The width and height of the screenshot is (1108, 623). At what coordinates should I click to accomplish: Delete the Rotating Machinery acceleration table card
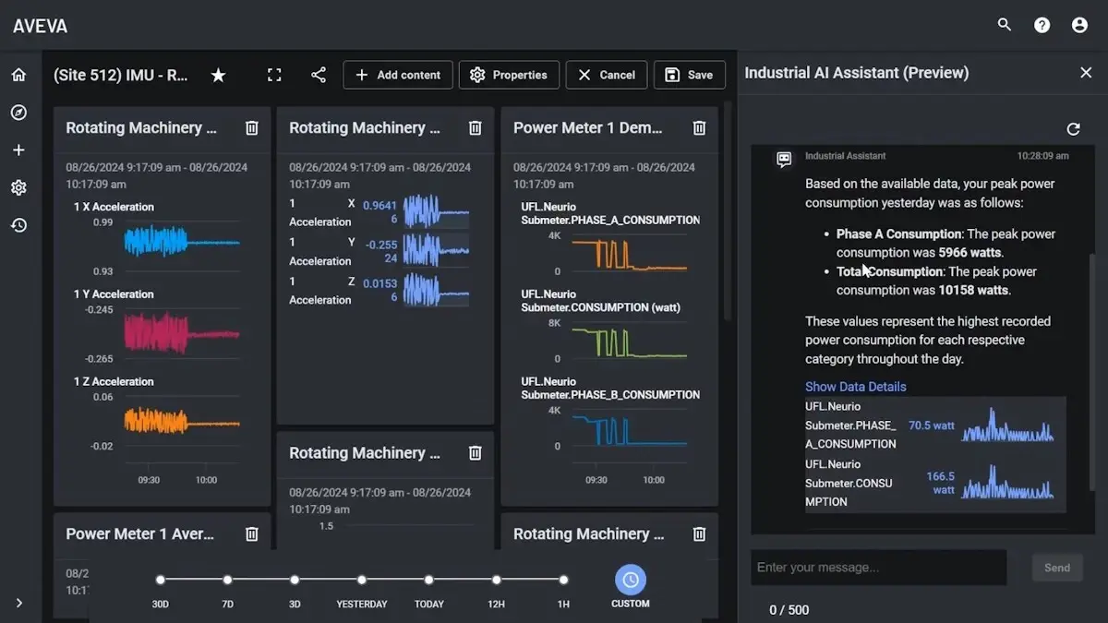[475, 128]
